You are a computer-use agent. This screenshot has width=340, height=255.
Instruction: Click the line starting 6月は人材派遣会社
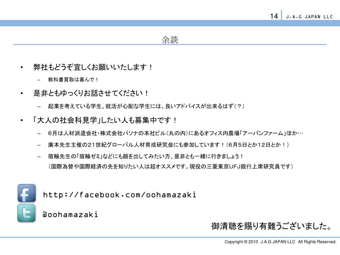tap(175, 133)
